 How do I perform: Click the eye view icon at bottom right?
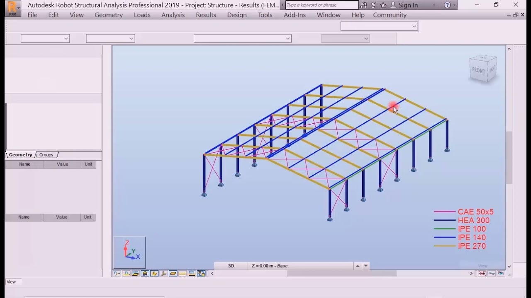(x=501, y=273)
